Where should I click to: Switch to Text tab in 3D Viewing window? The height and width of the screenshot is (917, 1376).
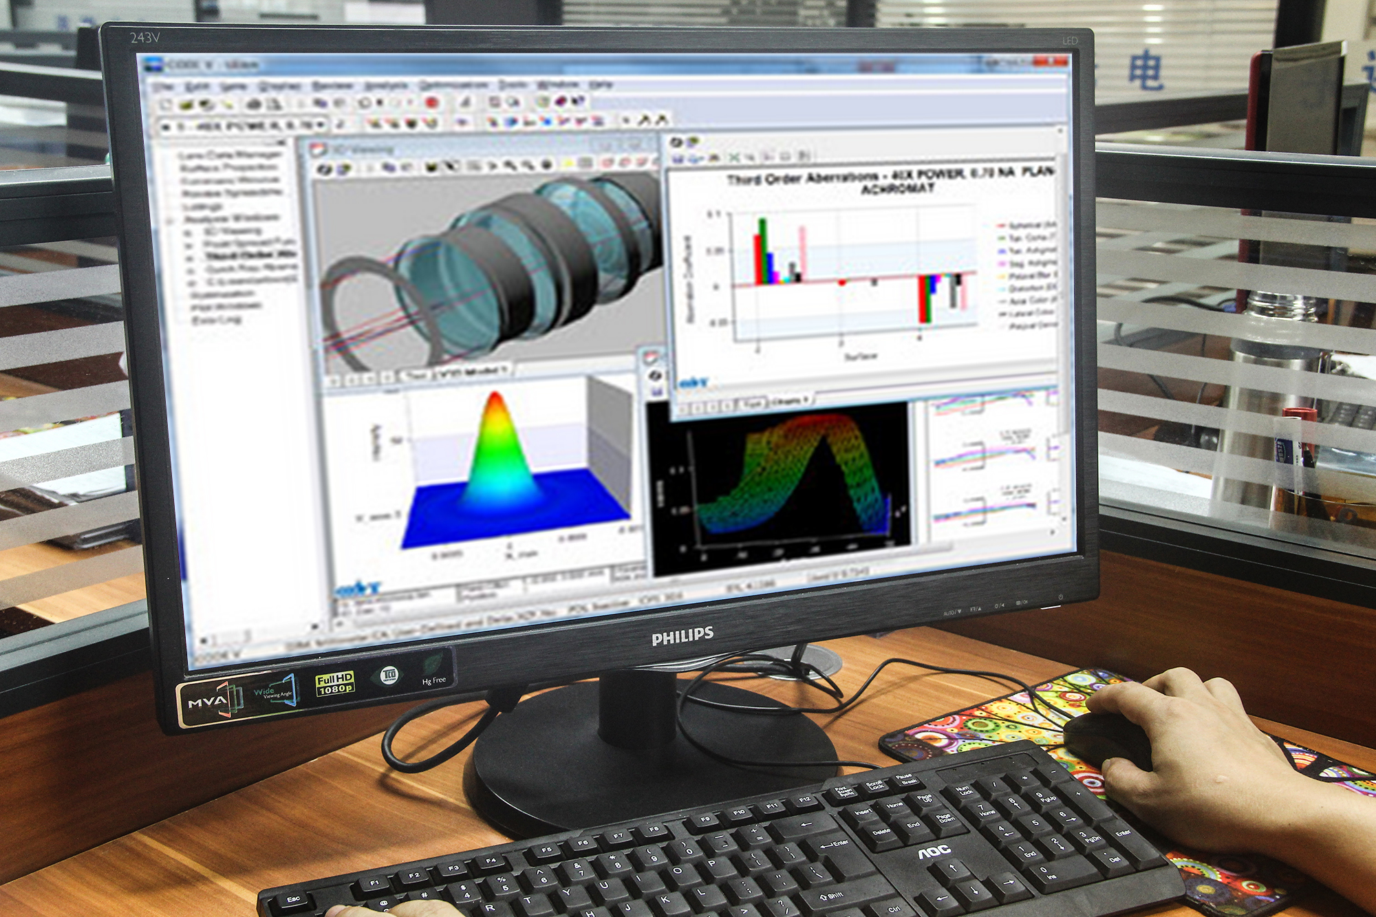[x=415, y=376]
